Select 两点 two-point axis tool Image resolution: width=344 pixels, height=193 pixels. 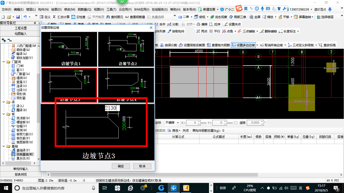(202, 31)
